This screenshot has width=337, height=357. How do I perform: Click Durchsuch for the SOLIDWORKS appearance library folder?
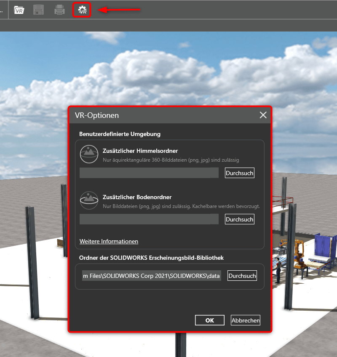click(242, 275)
